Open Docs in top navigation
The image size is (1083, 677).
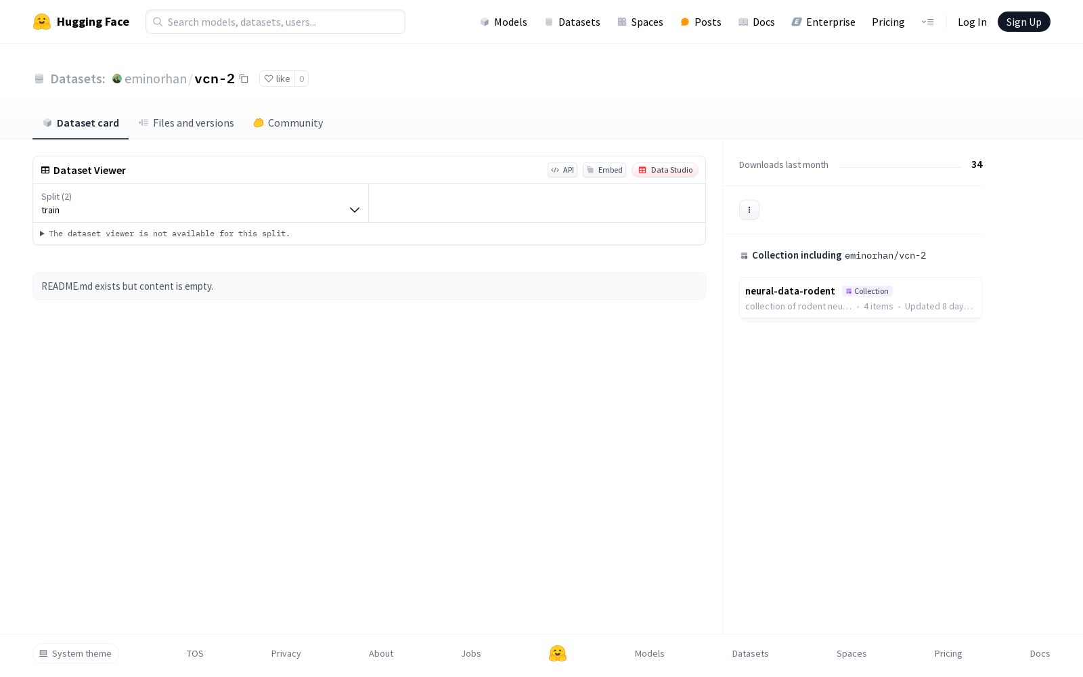[x=756, y=22]
